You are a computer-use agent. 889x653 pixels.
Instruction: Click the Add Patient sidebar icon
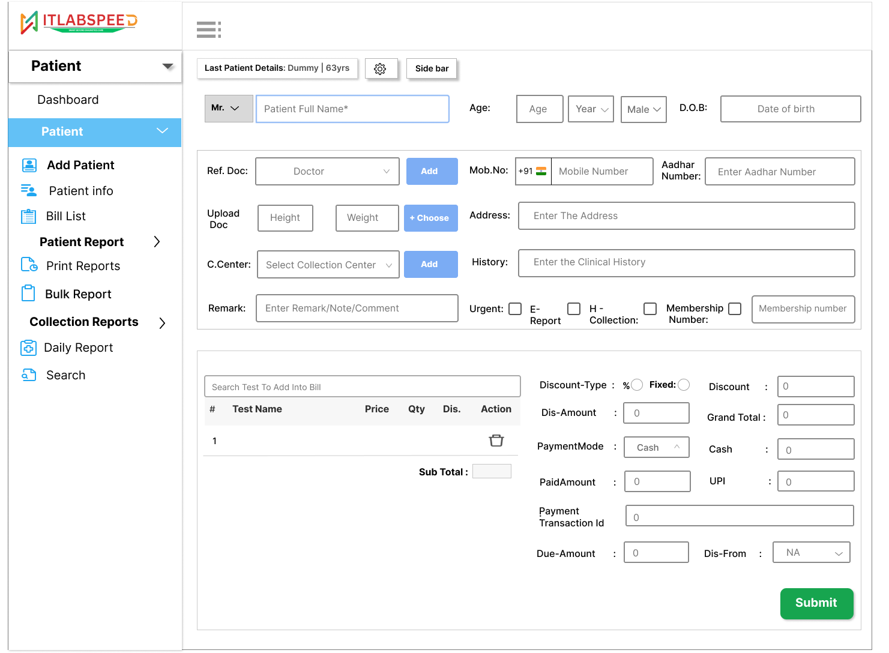pyautogui.click(x=29, y=165)
